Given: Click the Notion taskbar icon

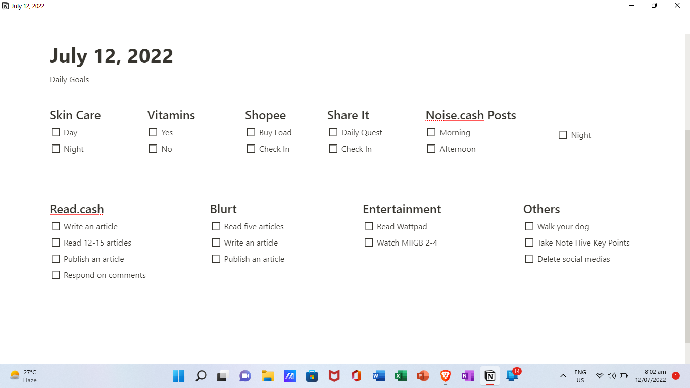Looking at the screenshot, I should point(489,376).
